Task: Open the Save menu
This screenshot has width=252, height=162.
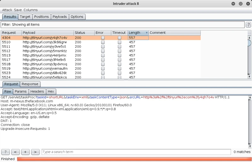Action: point(18,10)
